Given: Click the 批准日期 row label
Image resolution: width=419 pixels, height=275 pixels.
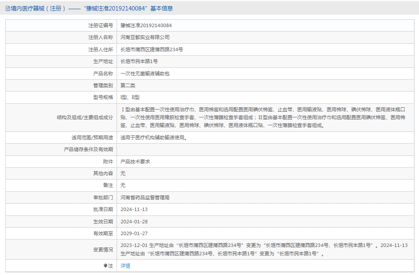Looking at the screenshot, I should (103, 209).
